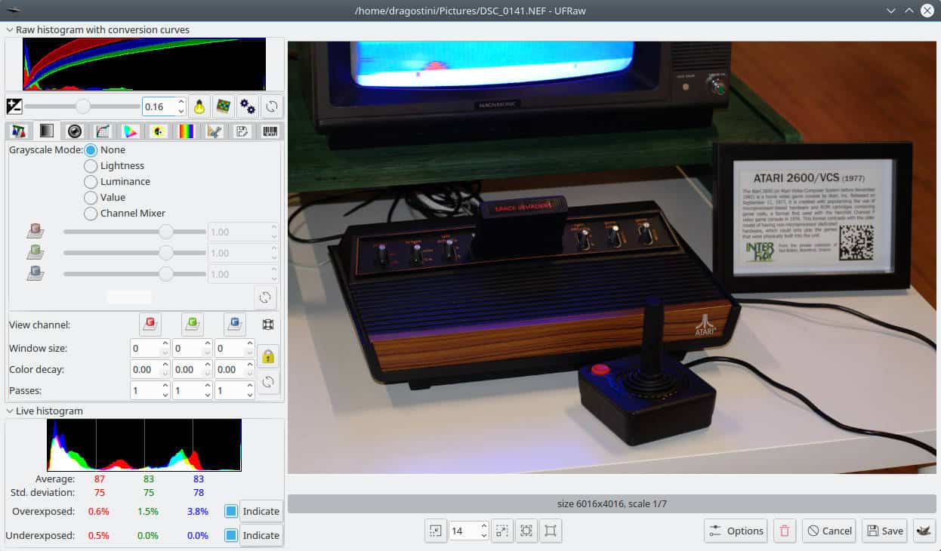The image size is (941, 551).
Task: Click the red channel mixer slider
Action: tap(134, 232)
